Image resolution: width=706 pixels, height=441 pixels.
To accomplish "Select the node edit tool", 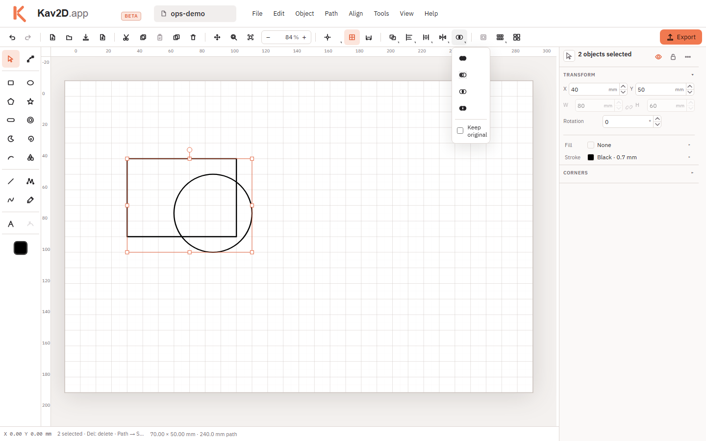I will (30, 59).
